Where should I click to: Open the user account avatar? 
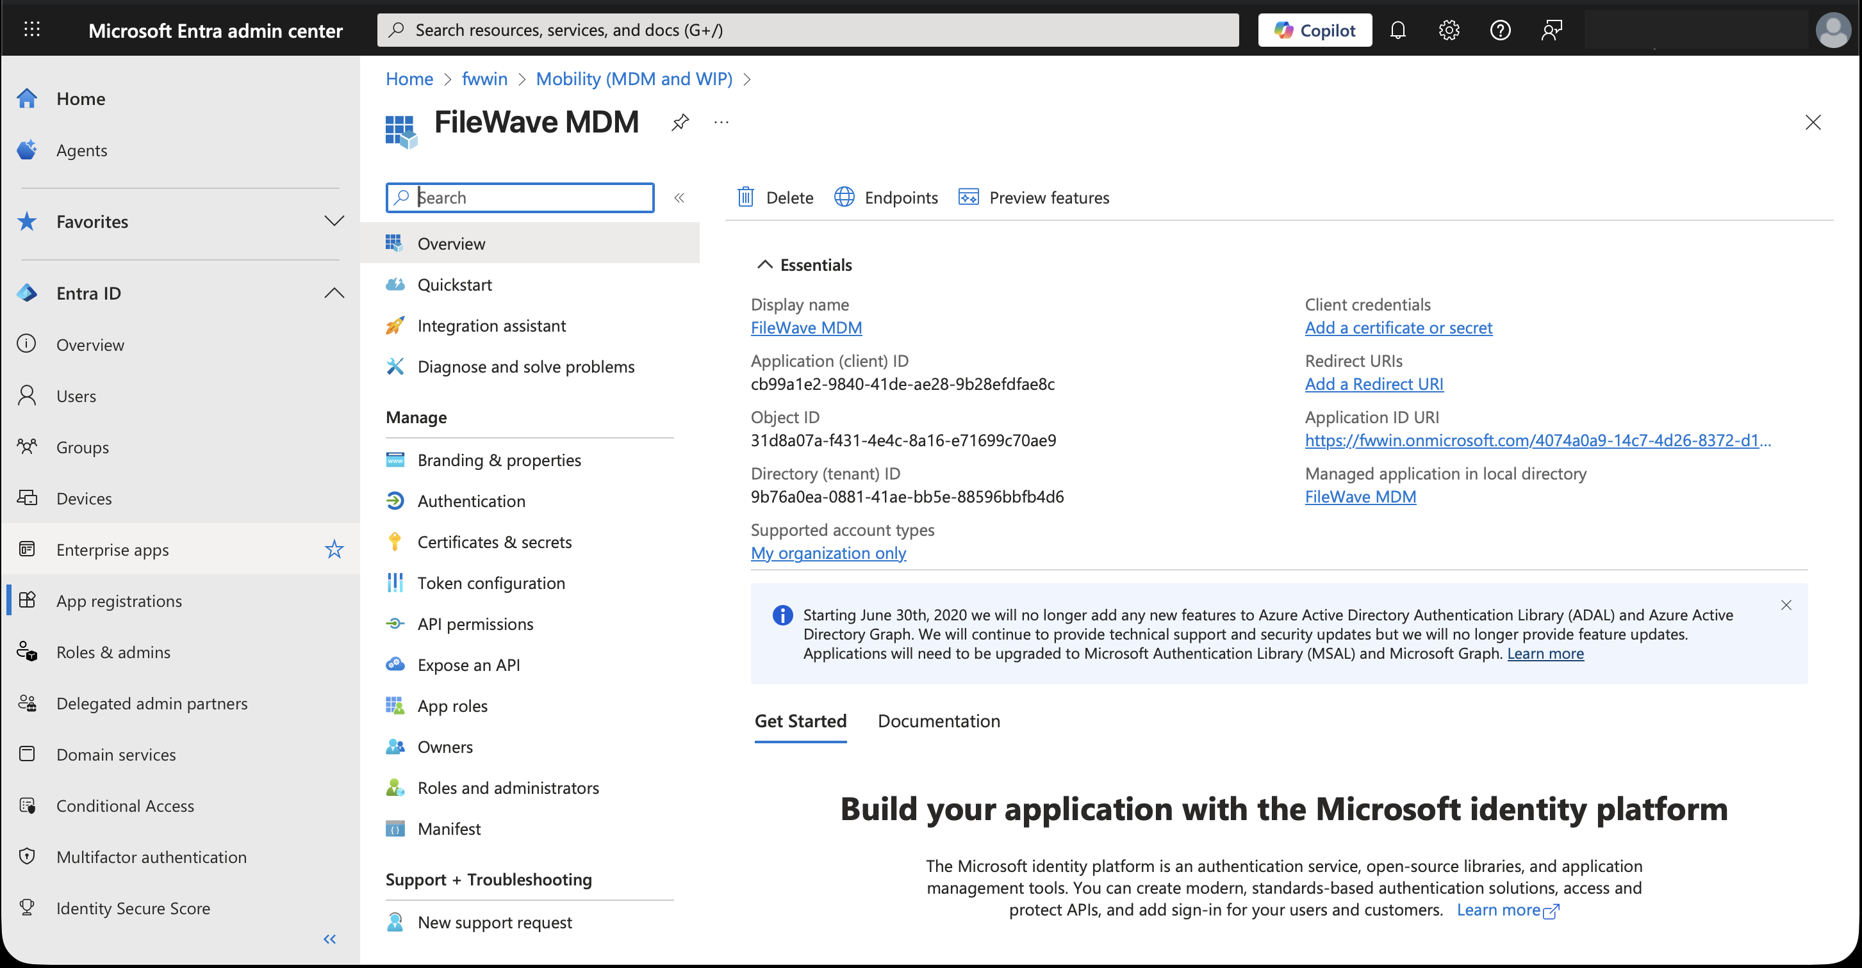click(x=1833, y=29)
